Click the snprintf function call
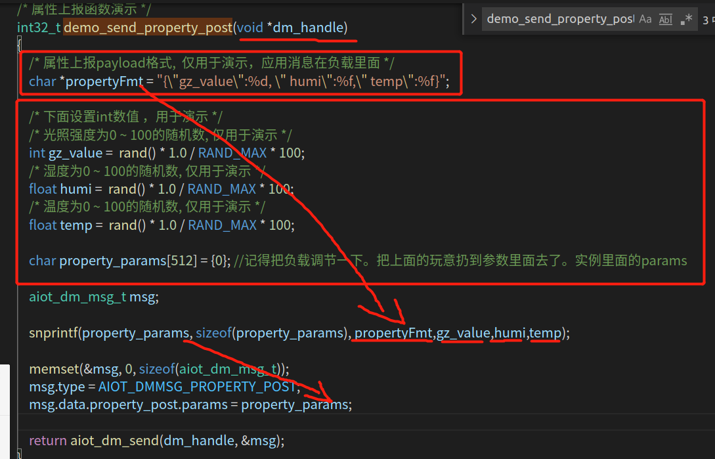The width and height of the screenshot is (715, 459). (53, 333)
